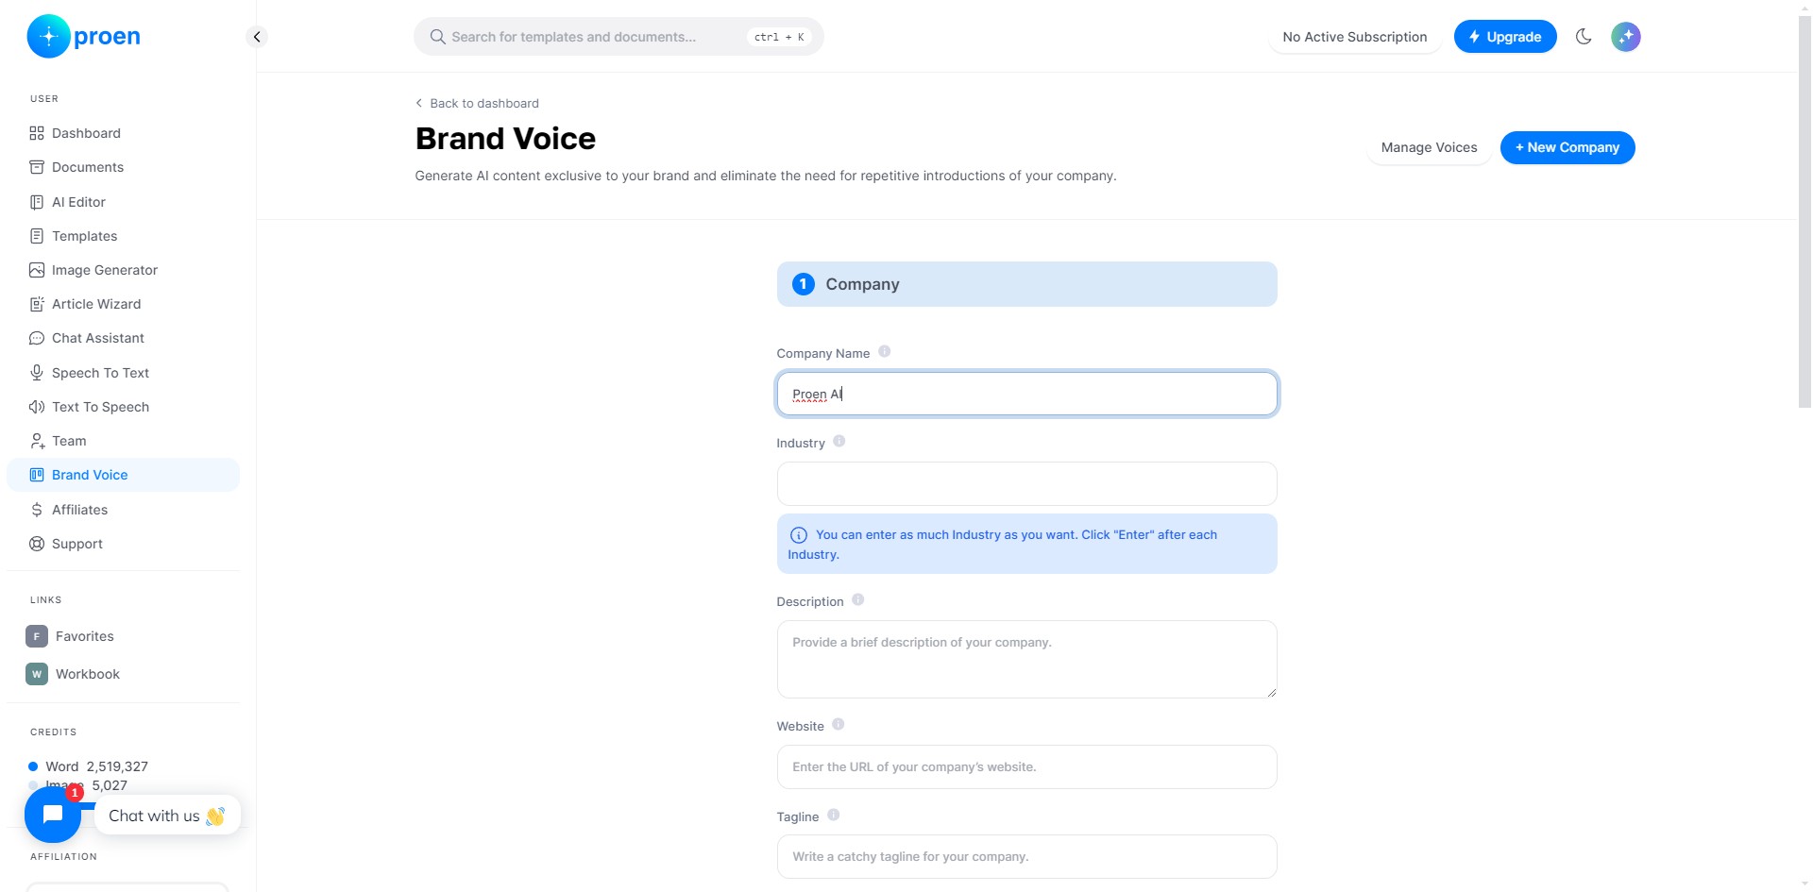
Task: Open the user avatar menu
Action: [x=1625, y=37]
